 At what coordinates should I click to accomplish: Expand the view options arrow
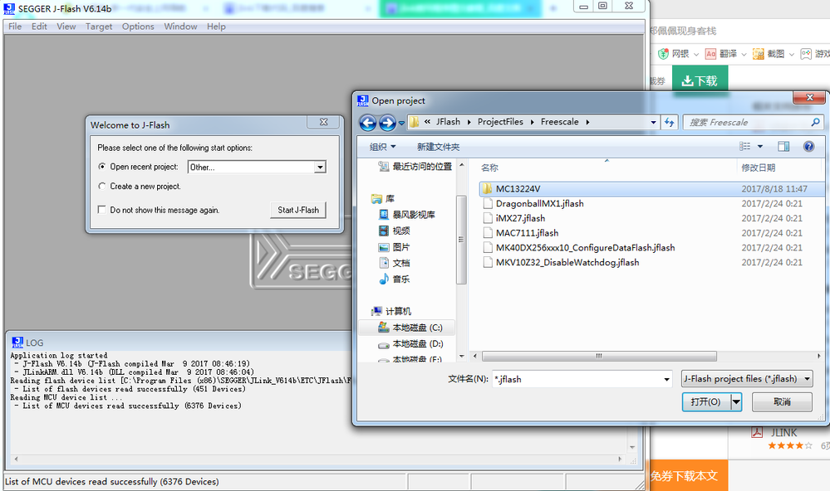pyautogui.click(x=760, y=147)
